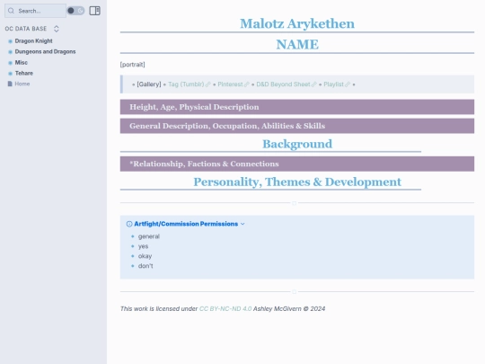Click the [Gallery] text
The height and width of the screenshot is (364, 485).
click(149, 84)
